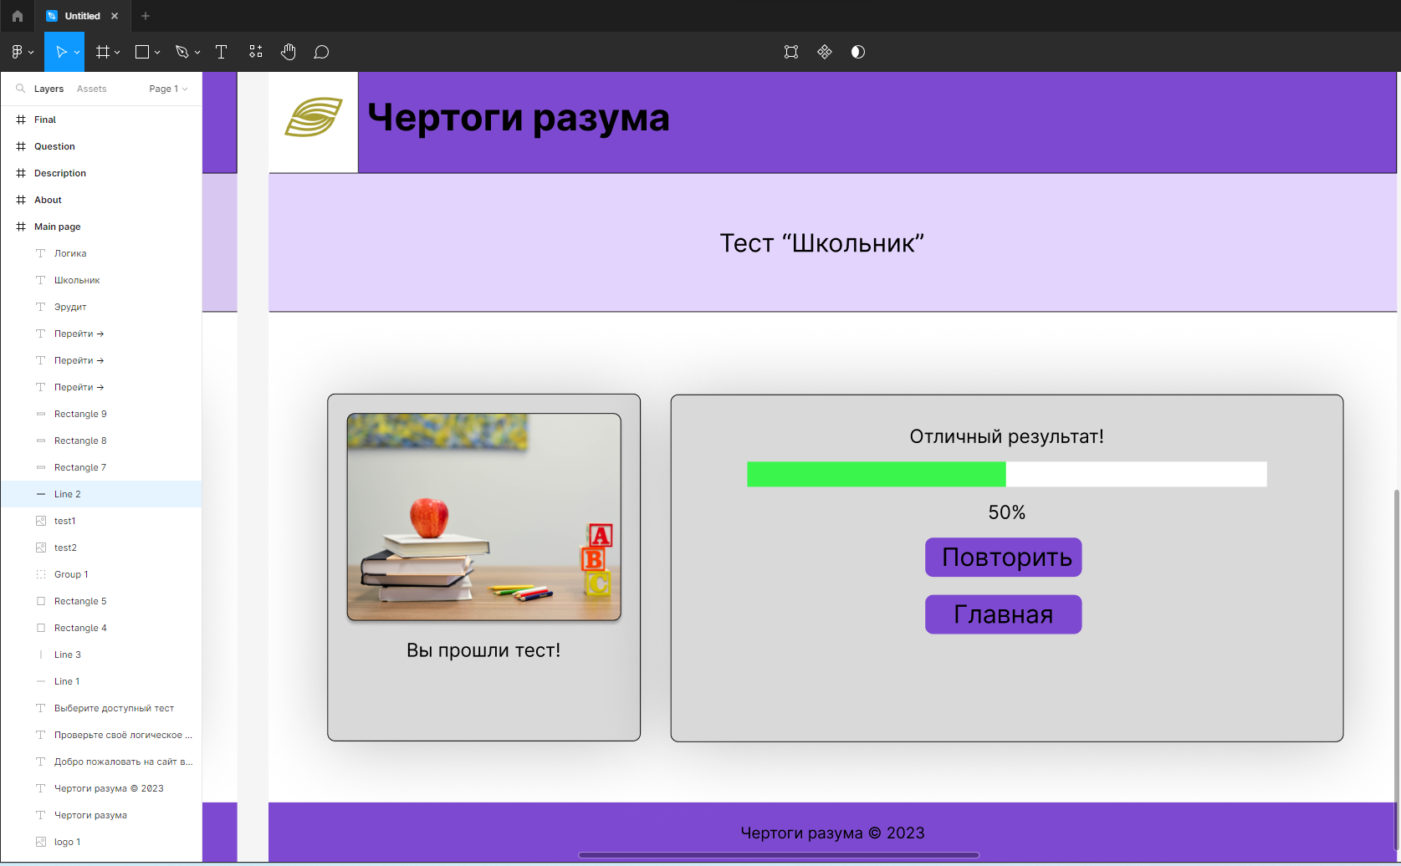This screenshot has height=866, width=1401.
Task: Select the Эрудит text layer
Action: (x=101, y=307)
